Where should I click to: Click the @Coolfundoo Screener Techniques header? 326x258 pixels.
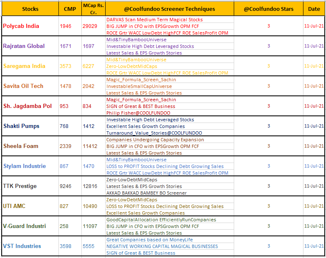pyautogui.click(x=169, y=9)
